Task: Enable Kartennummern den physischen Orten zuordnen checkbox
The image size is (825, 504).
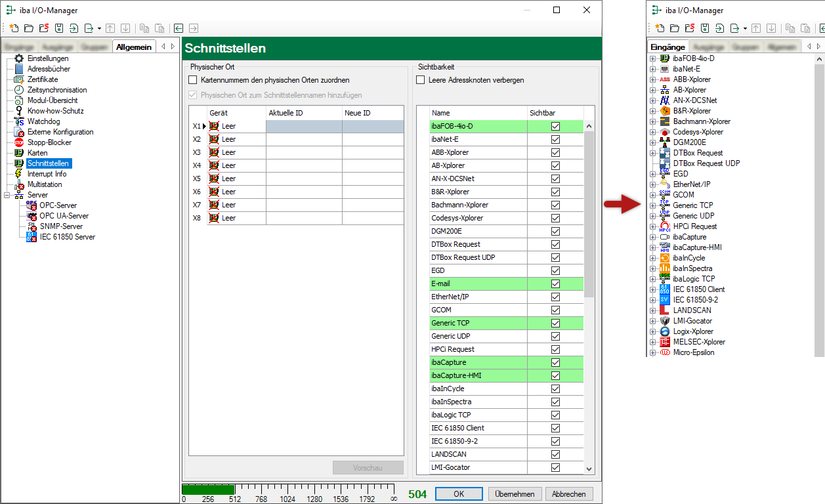Action: pyautogui.click(x=193, y=80)
